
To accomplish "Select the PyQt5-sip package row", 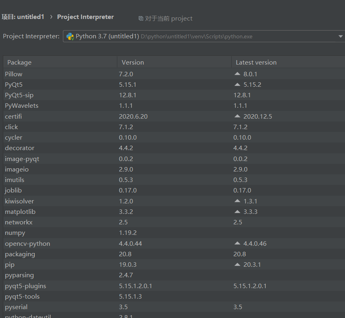I will pyautogui.click(x=174, y=95).
